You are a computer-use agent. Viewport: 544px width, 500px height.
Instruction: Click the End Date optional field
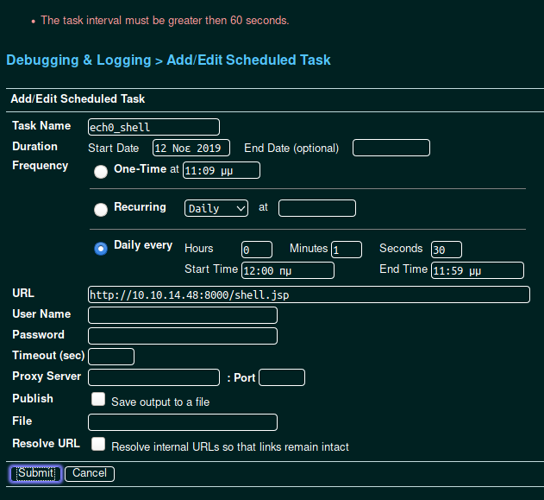(x=391, y=148)
